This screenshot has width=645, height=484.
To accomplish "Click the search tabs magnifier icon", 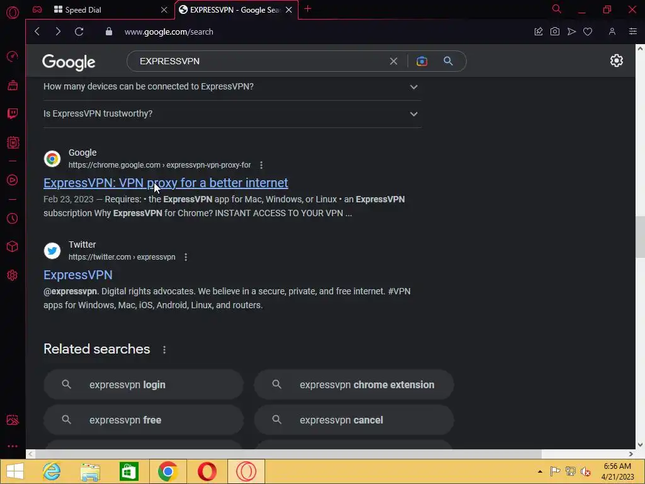I will [x=556, y=9].
